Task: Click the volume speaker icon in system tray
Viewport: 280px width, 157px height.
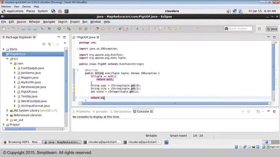Action: pyautogui.click(x=228, y=11)
